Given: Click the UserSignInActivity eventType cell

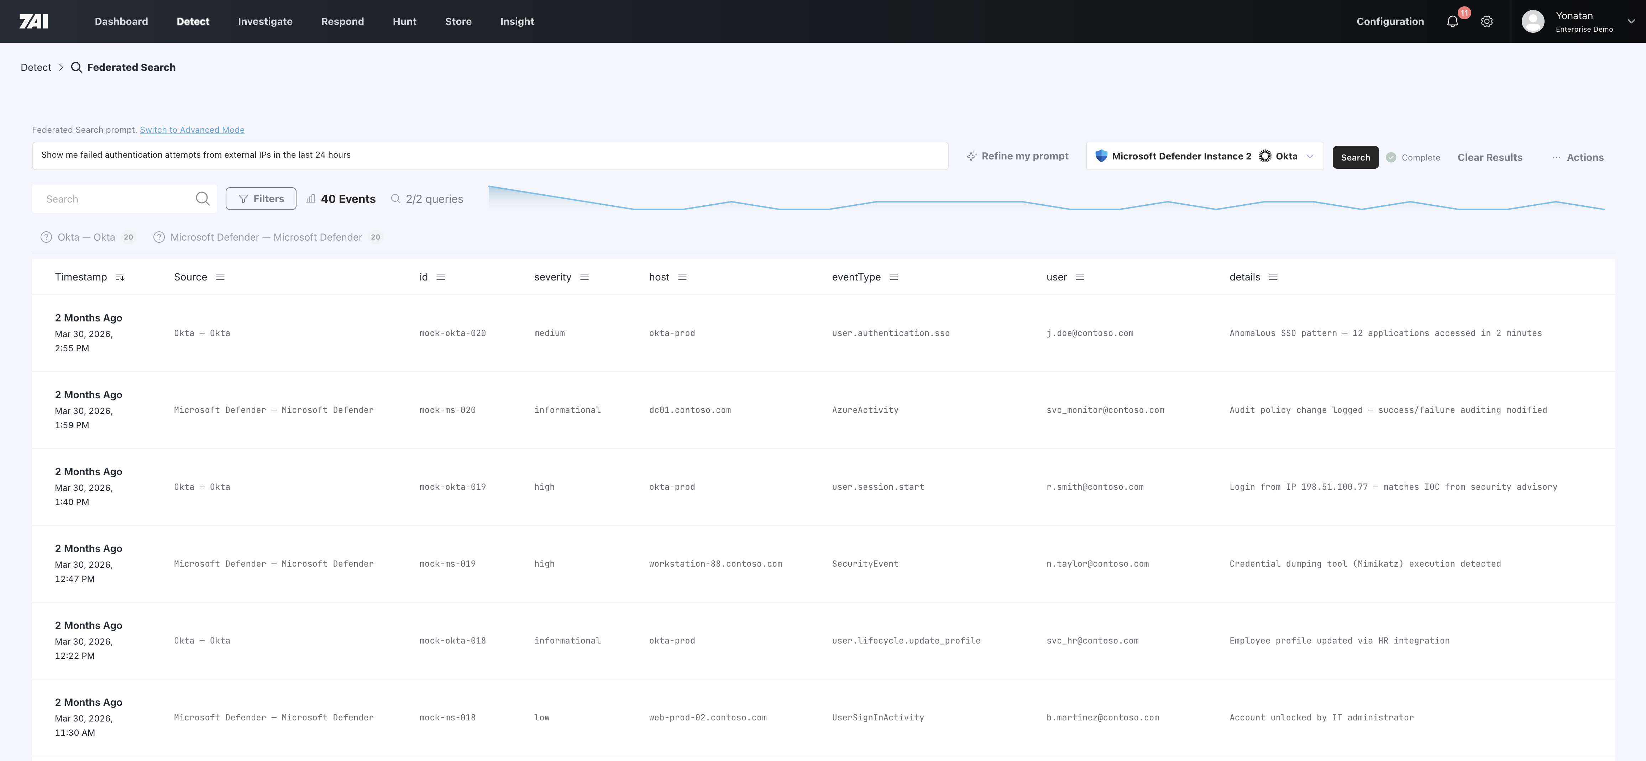Looking at the screenshot, I should [878, 718].
